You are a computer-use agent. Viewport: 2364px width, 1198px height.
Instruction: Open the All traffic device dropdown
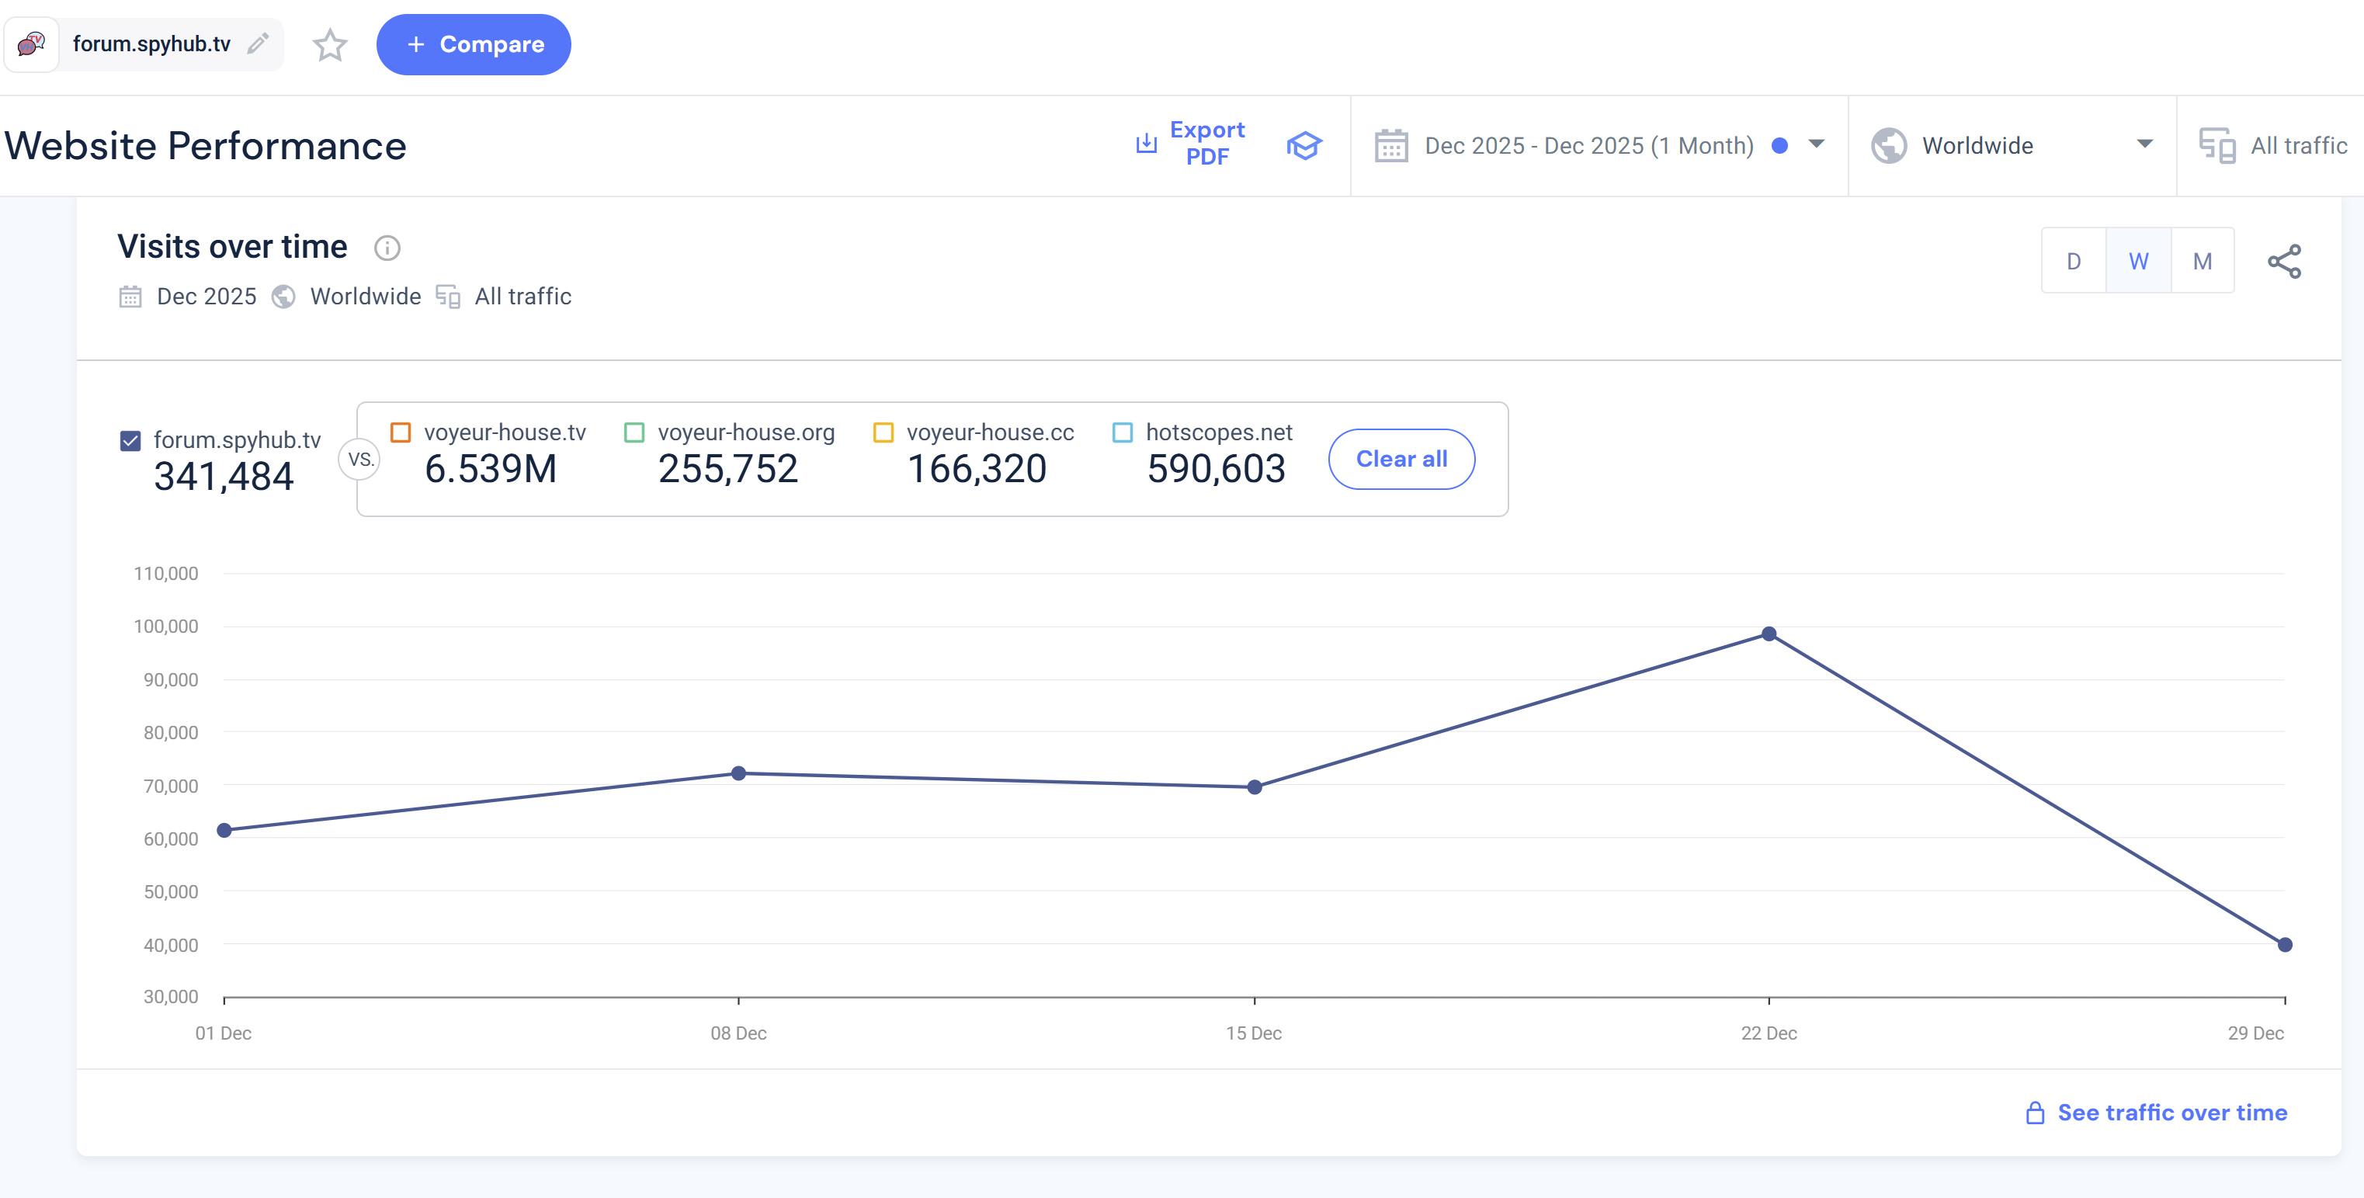pyautogui.click(x=2297, y=146)
